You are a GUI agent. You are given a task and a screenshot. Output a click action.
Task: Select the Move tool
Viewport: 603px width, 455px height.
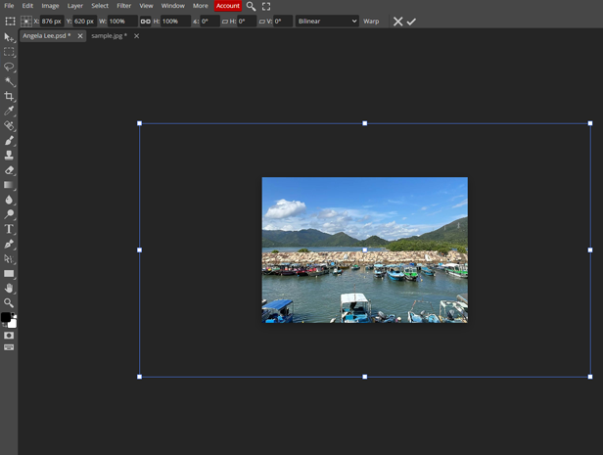[9, 37]
